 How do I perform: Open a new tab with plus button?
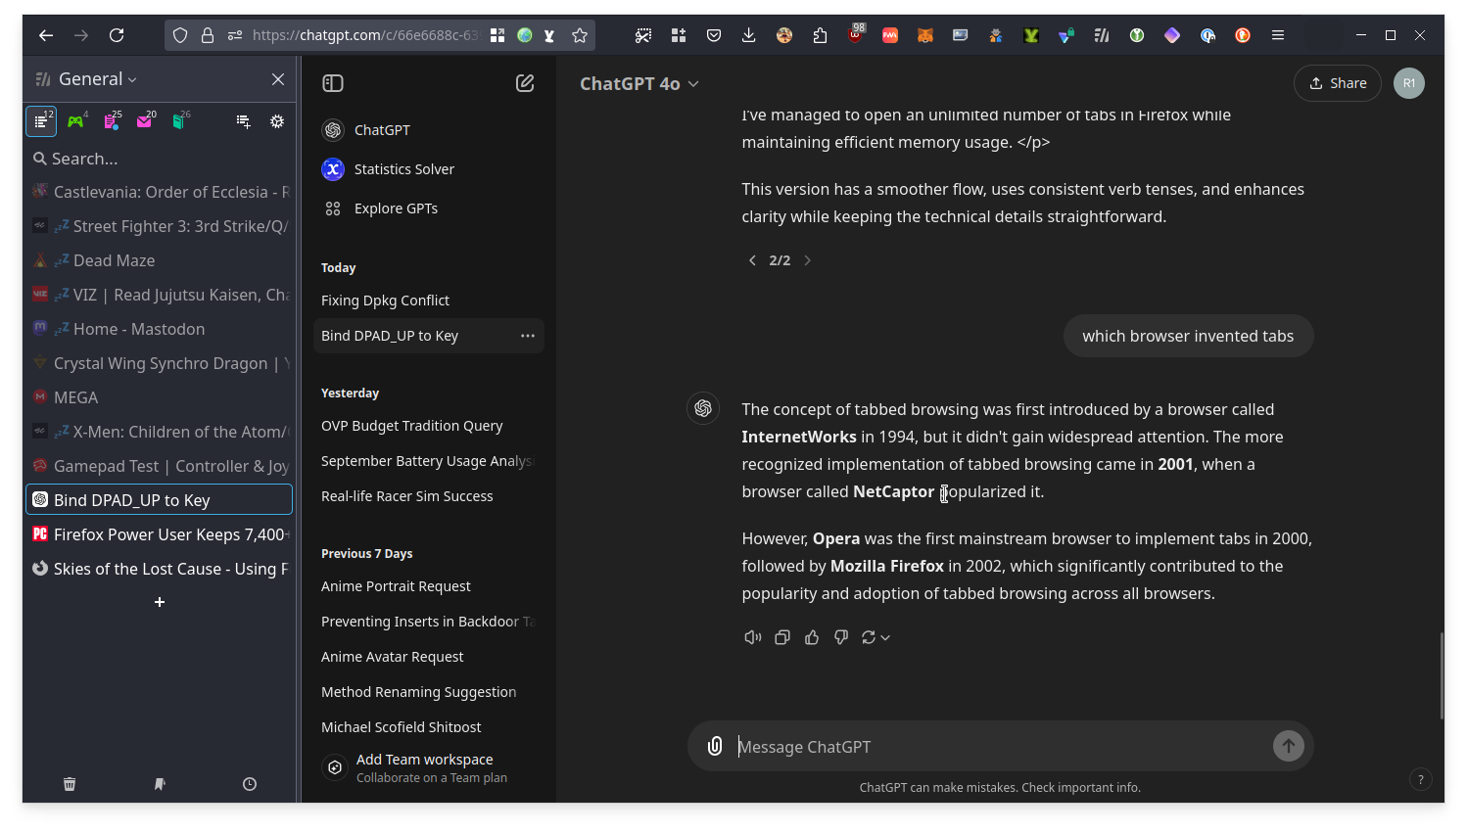tap(160, 602)
